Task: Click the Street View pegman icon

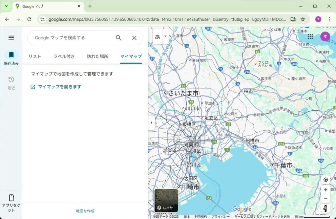Action: (325, 208)
